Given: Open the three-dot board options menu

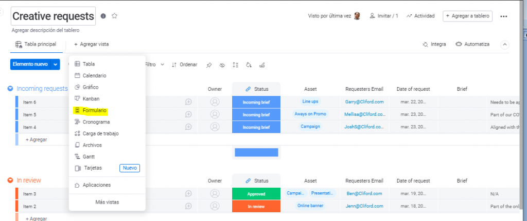Looking at the screenshot, I should tap(504, 16).
